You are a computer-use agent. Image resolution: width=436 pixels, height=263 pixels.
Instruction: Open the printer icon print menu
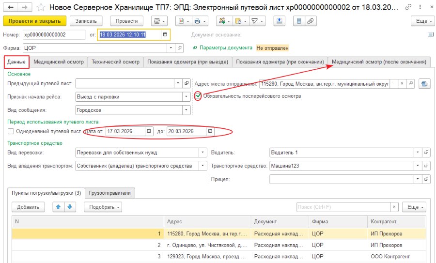(x=200, y=21)
